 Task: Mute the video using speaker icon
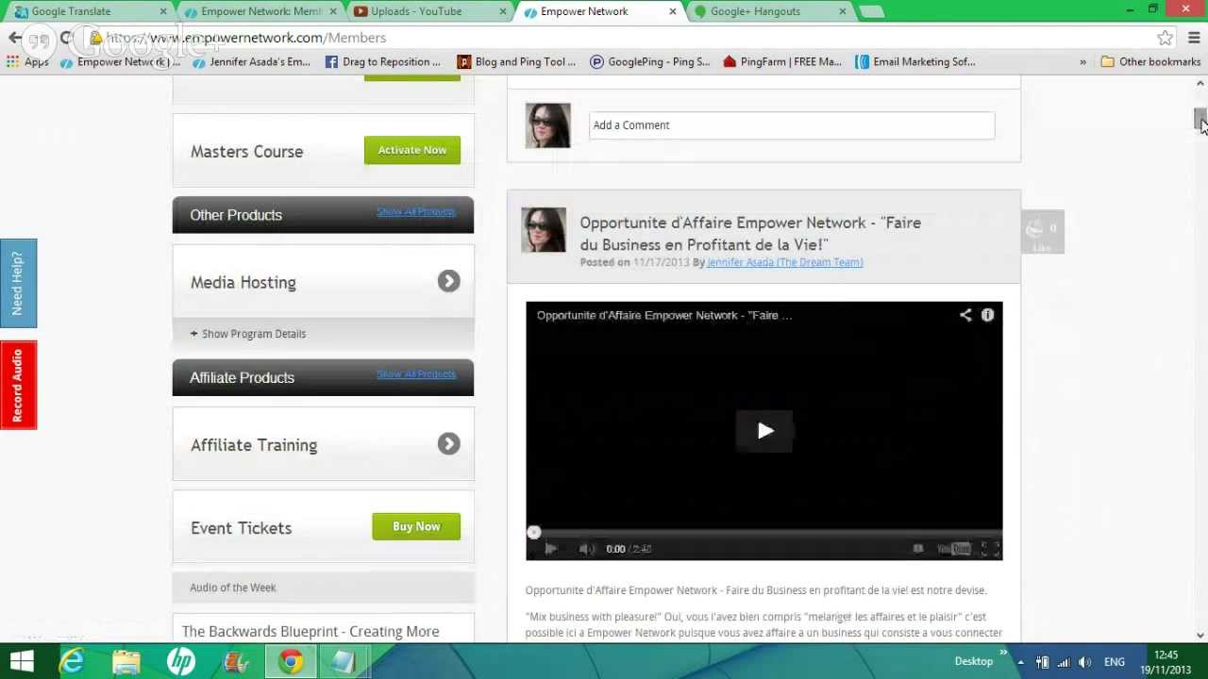585,549
